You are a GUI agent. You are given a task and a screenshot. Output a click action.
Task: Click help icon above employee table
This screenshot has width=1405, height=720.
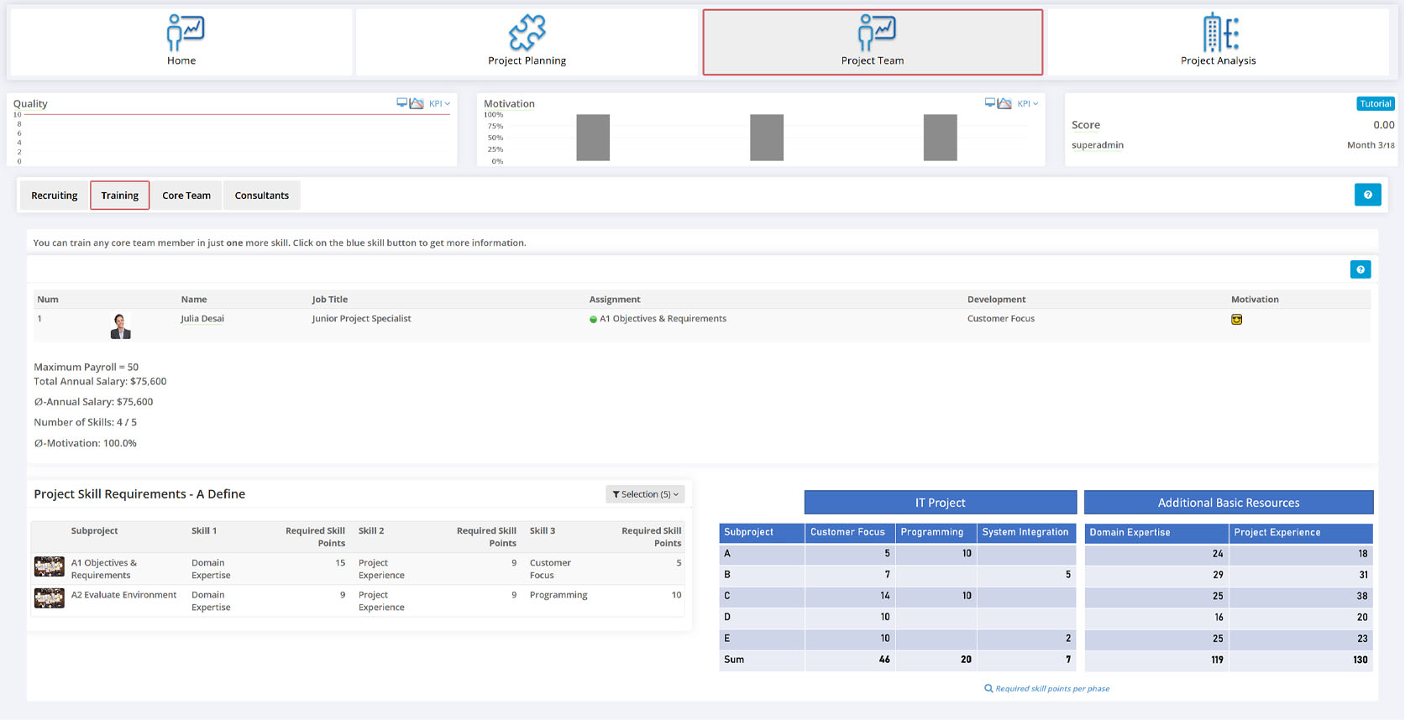click(x=1360, y=269)
